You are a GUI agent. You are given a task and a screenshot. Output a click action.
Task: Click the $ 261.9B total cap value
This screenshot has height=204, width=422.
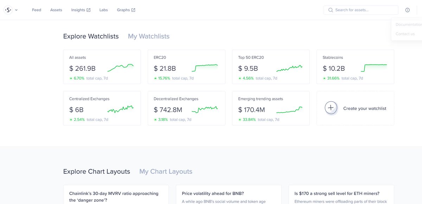[82, 68]
